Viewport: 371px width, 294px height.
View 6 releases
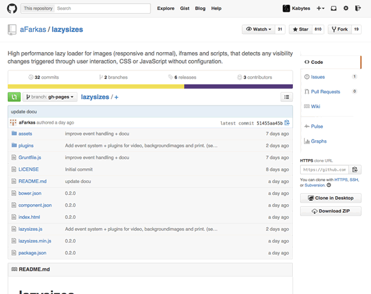[x=182, y=77]
